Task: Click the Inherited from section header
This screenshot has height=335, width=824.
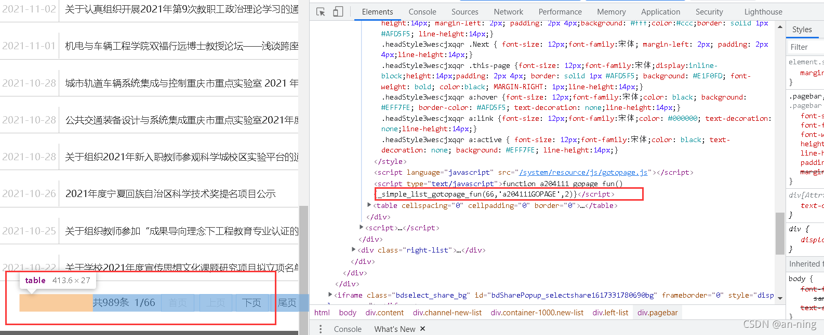Action: pyautogui.click(x=806, y=263)
